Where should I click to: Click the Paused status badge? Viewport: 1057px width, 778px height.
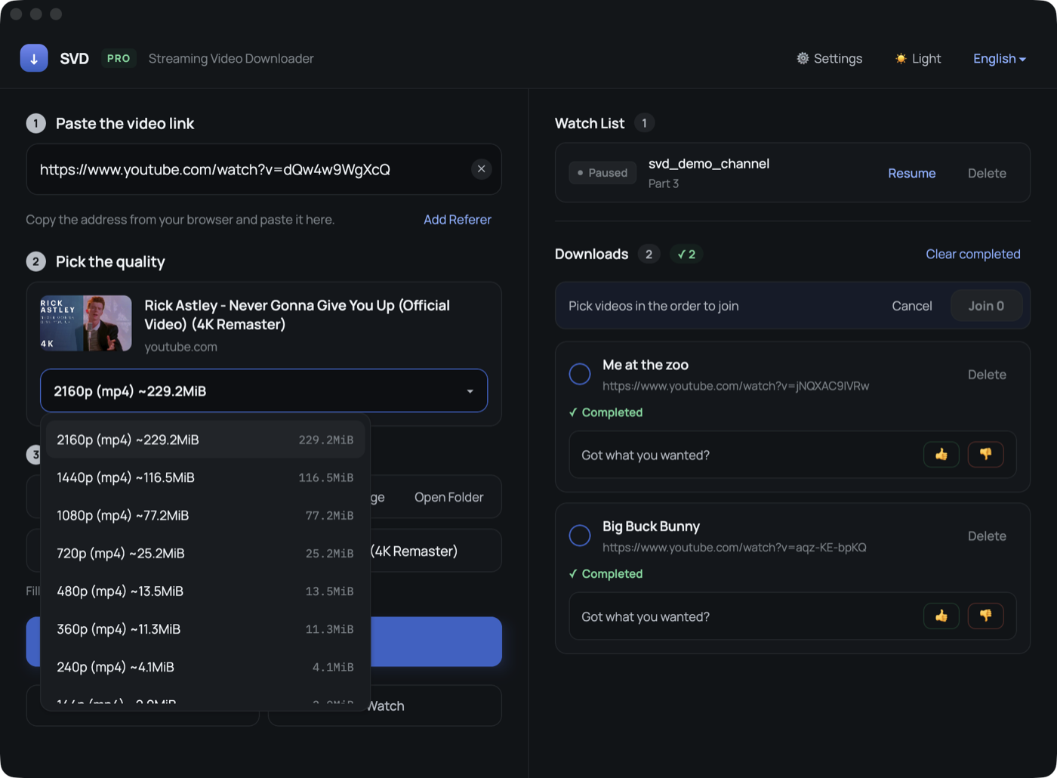pyautogui.click(x=602, y=173)
